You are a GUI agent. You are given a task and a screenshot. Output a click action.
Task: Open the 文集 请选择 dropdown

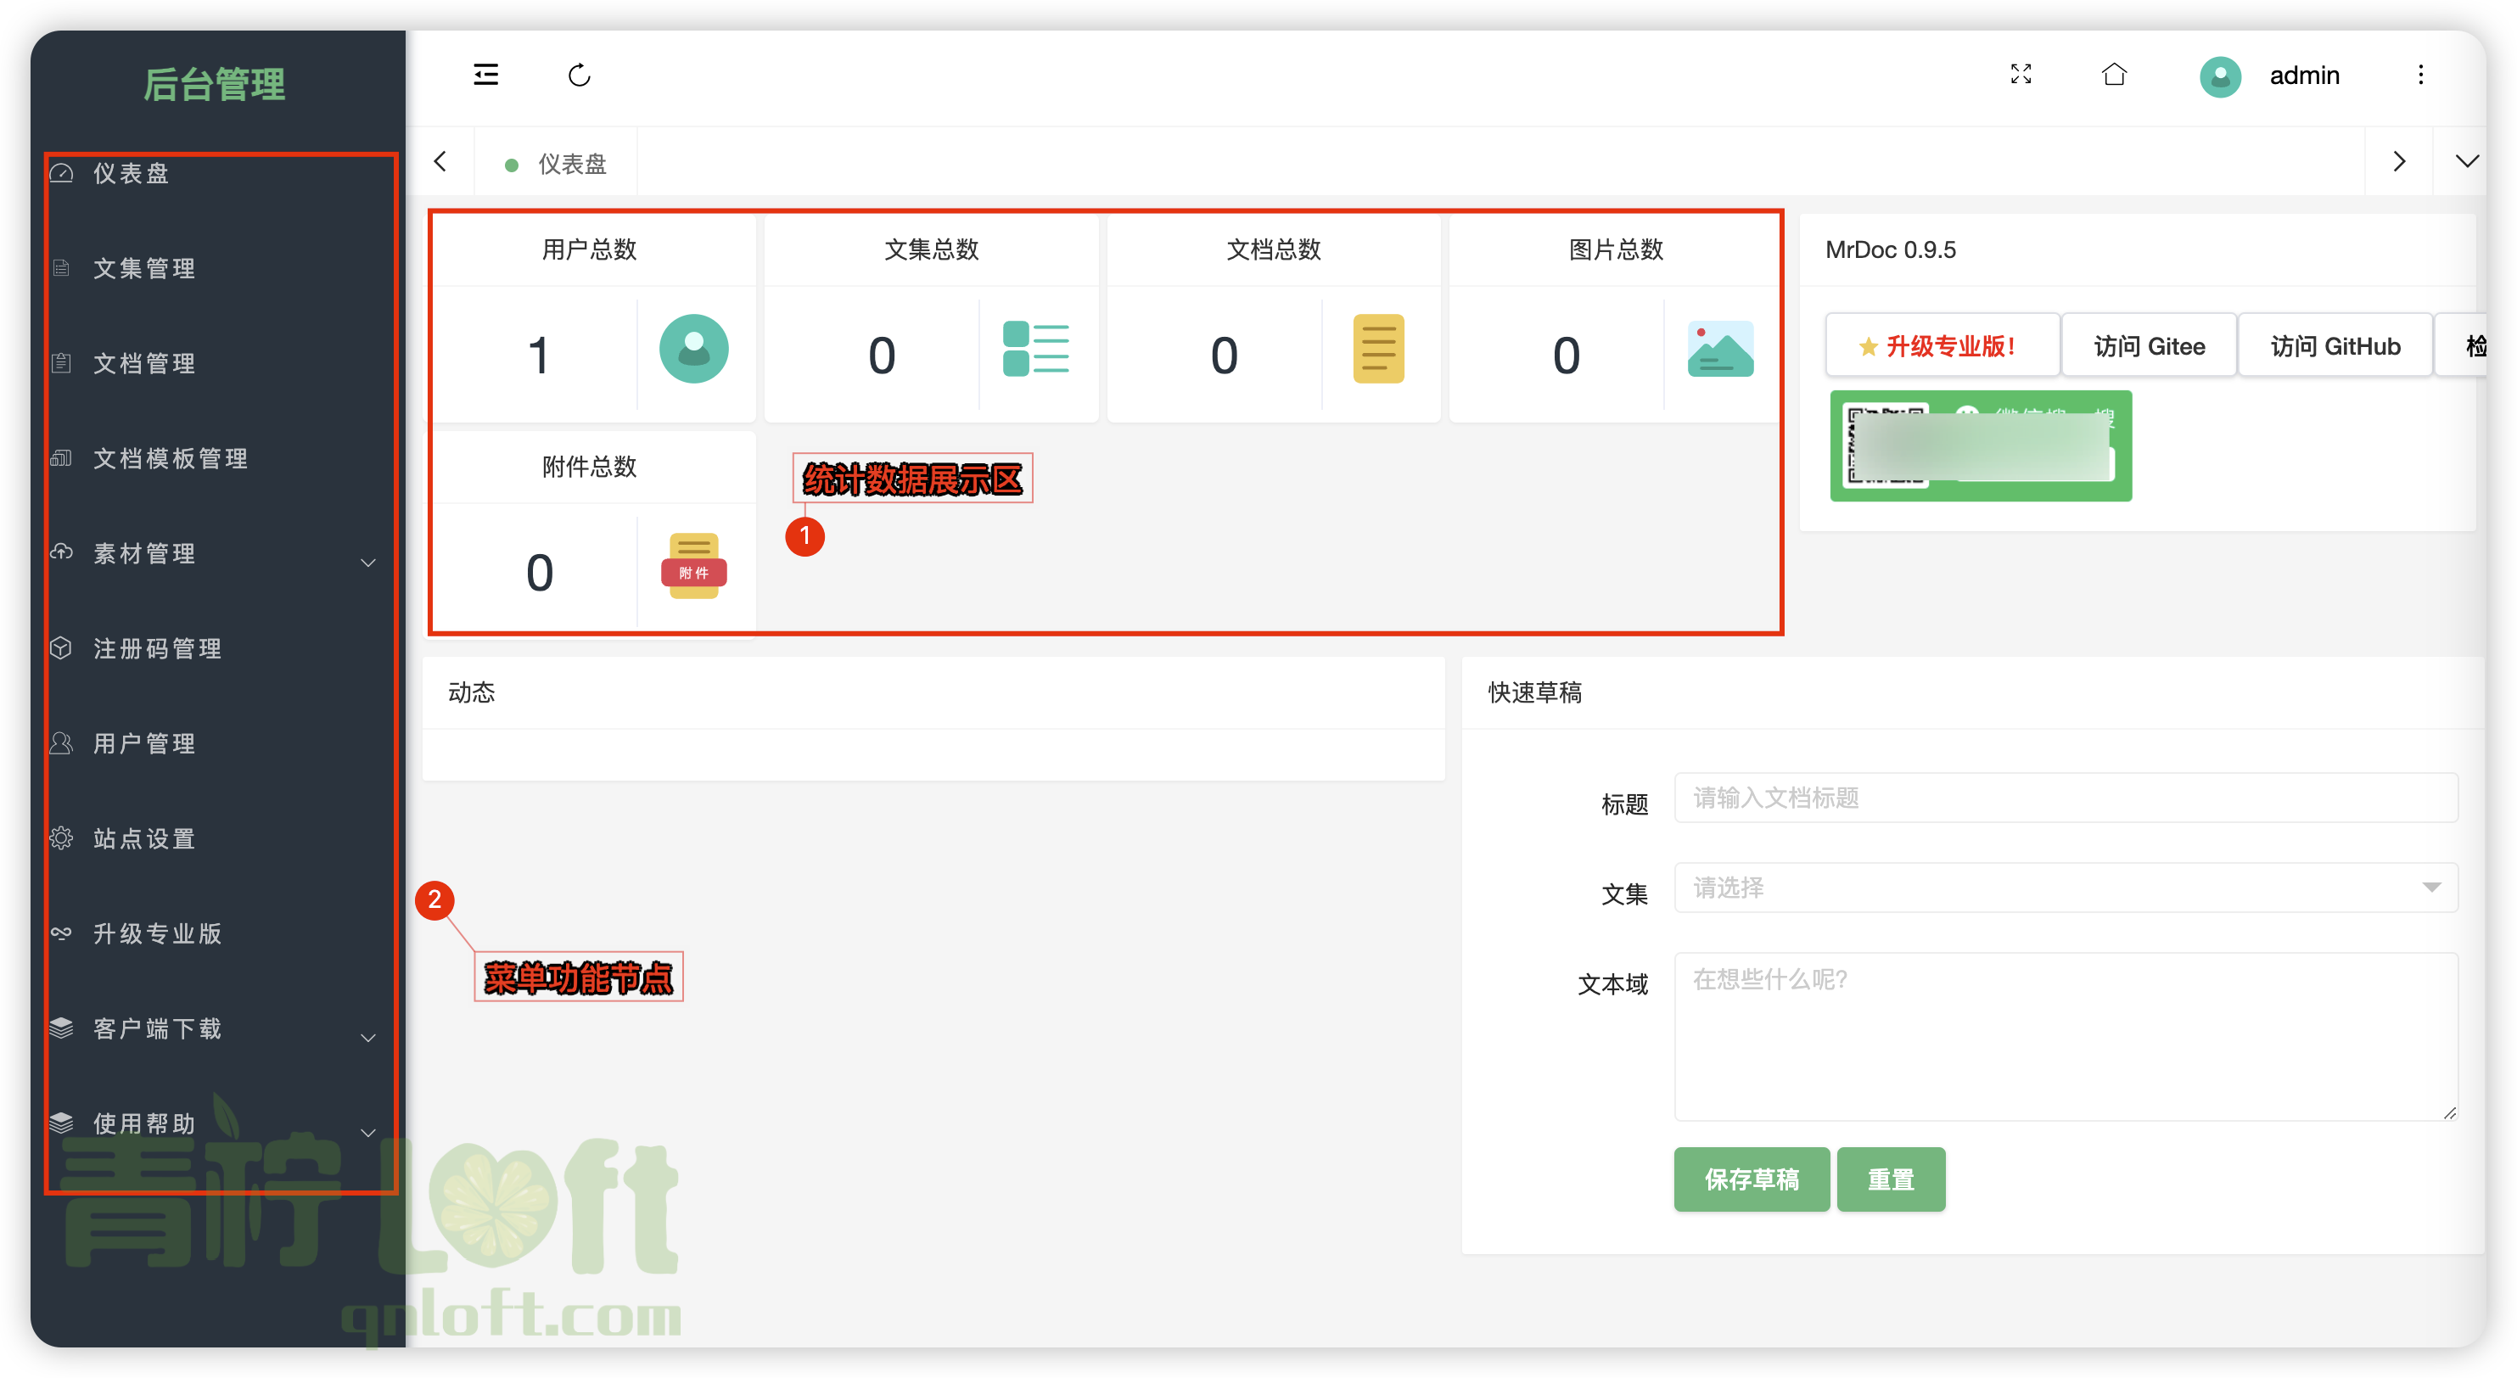[2066, 888]
